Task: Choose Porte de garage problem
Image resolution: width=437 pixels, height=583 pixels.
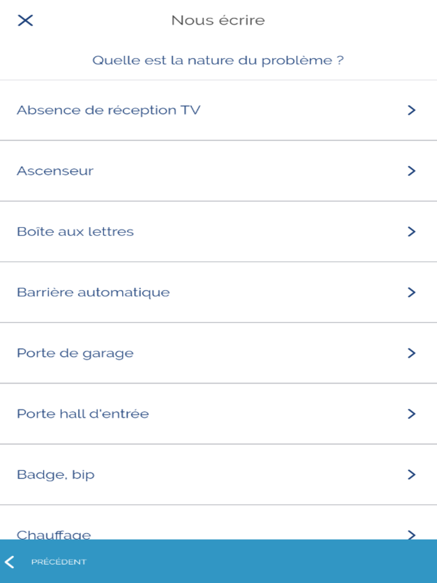Action: (x=75, y=353)
